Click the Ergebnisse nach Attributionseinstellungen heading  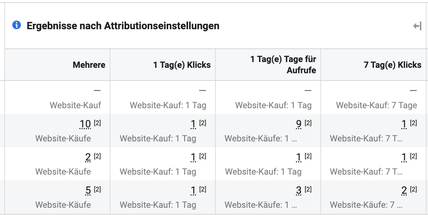pos(123,26)
